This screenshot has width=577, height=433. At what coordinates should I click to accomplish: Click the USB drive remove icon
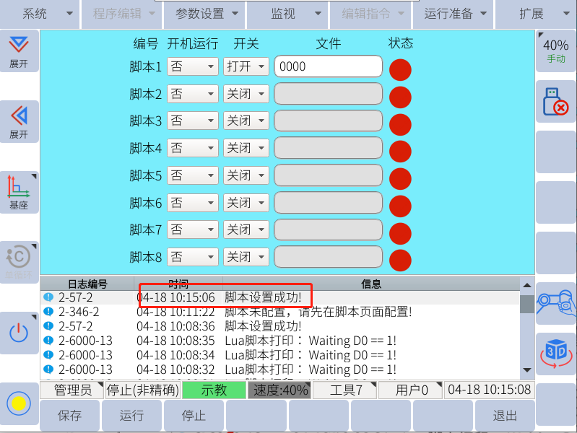click(x=555, y=102)
